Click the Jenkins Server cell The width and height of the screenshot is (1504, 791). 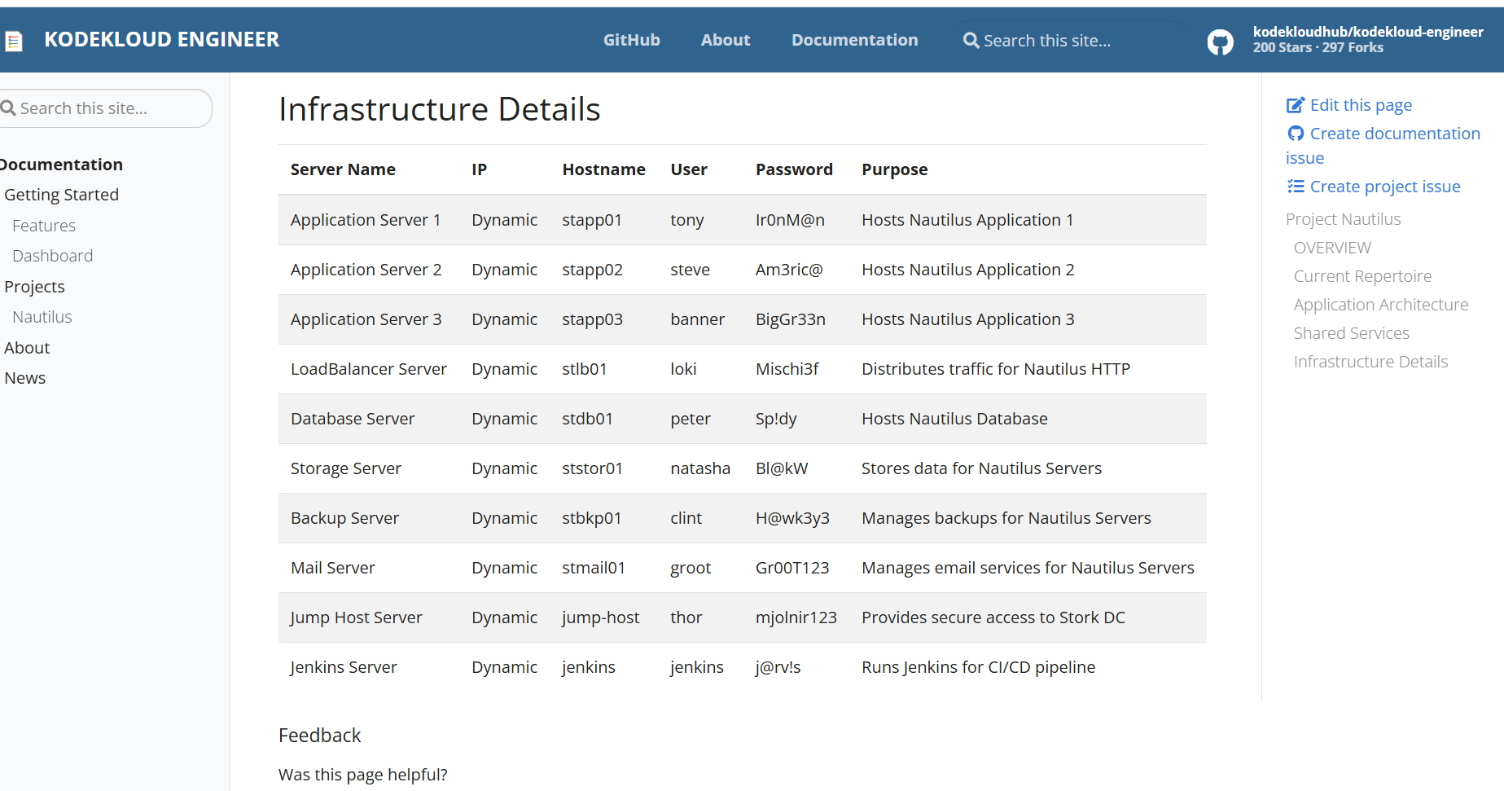[x=344, y=667]
